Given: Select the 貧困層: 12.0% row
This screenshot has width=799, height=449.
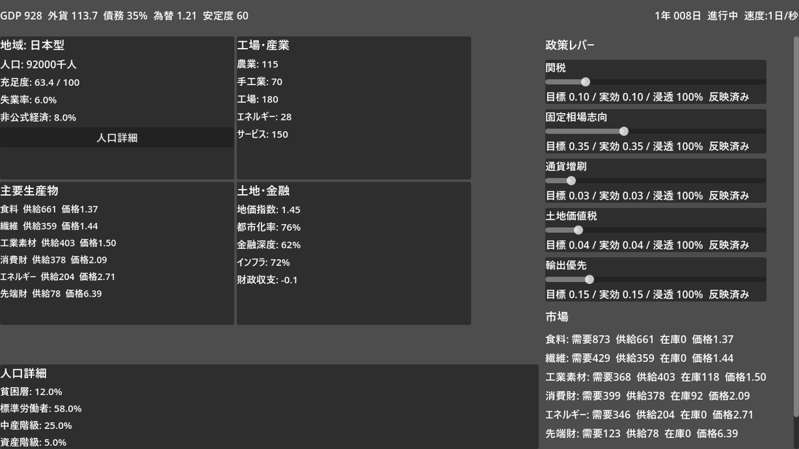Looking at the screenshot, I should click(31, 392).
